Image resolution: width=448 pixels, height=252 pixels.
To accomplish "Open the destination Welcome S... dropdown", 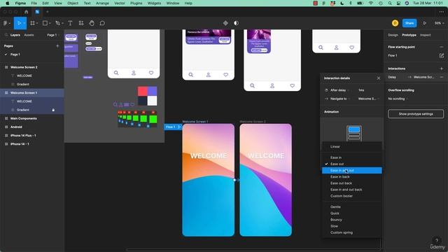I will [369, 99].
